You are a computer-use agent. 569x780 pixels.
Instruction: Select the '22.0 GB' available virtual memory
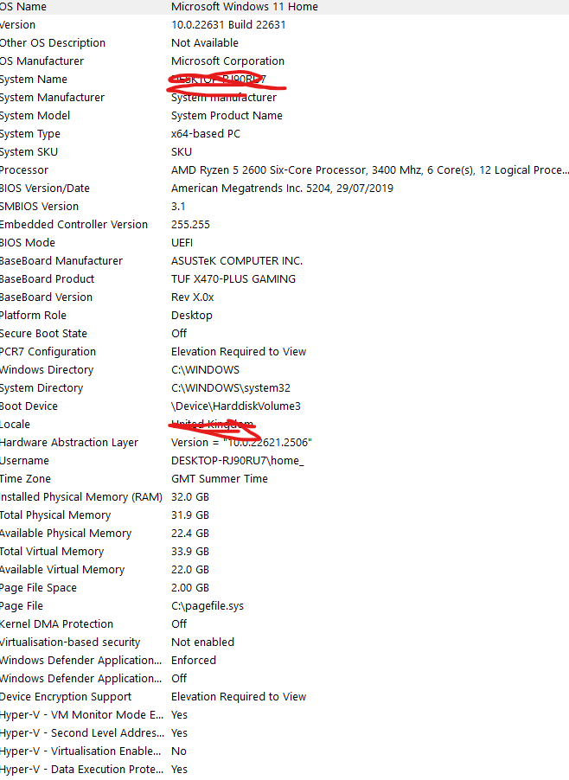point(190,570)
